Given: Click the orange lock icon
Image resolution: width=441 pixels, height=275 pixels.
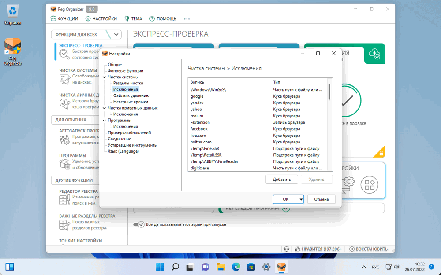Looking at the screenshot, I should [x=381, y=153].
